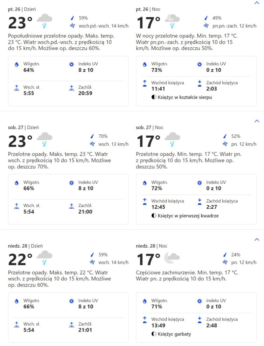Click moonset icon beside 2:48
This screenshot has height=346, width=264.
point(199,320)
